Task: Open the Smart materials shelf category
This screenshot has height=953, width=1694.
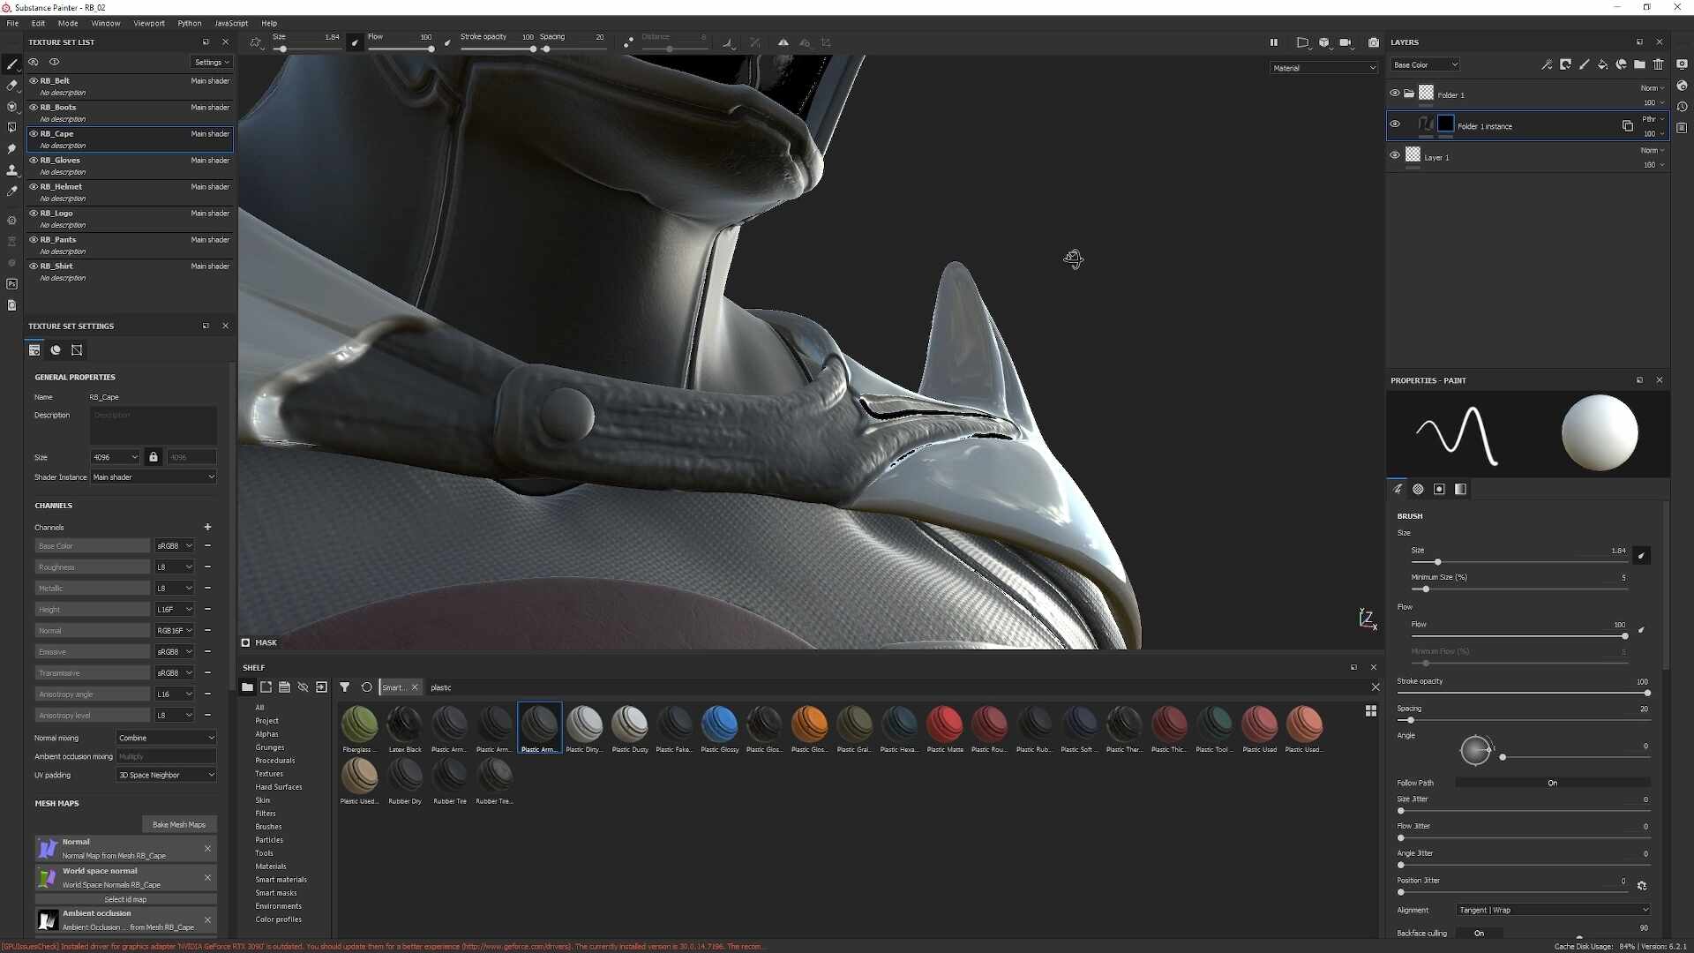Action: (x=281, y=880)
